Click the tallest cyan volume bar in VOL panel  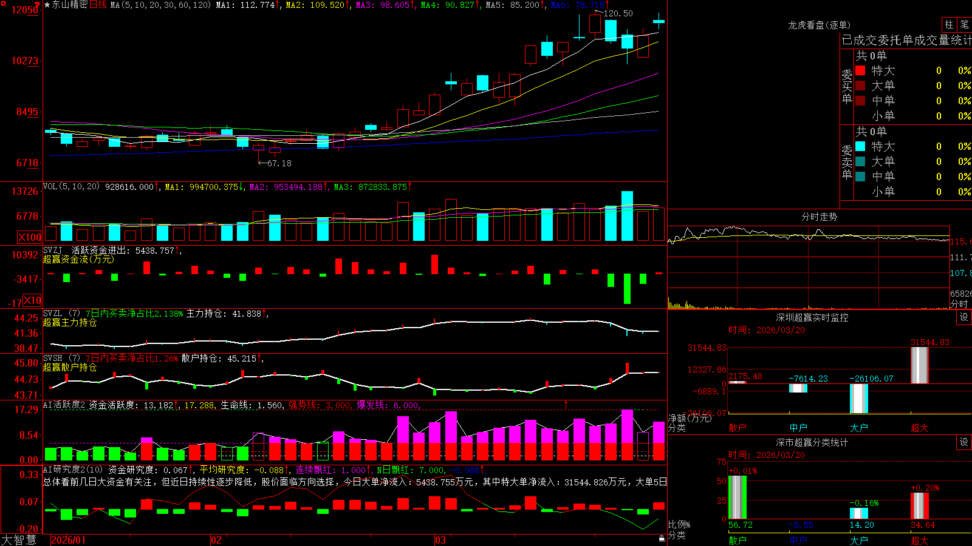(627, 216)
